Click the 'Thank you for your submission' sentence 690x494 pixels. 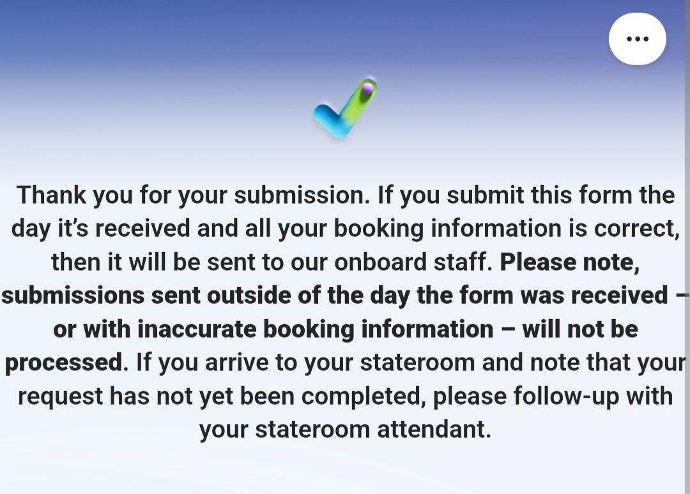click(193, 195)
